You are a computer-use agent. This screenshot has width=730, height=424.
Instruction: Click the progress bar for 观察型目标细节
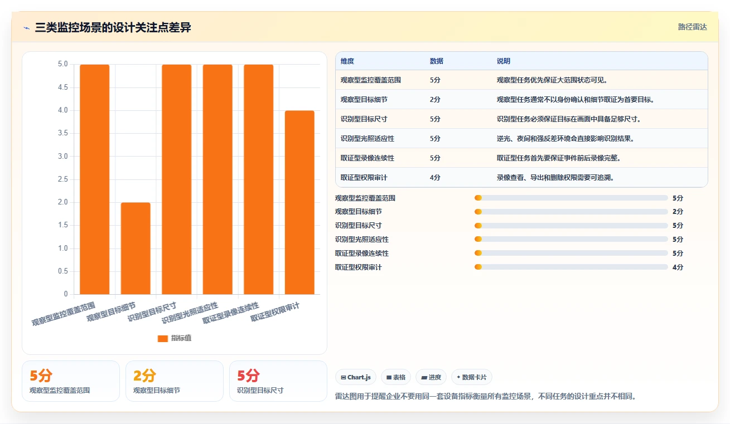click(x=571, y=212)
